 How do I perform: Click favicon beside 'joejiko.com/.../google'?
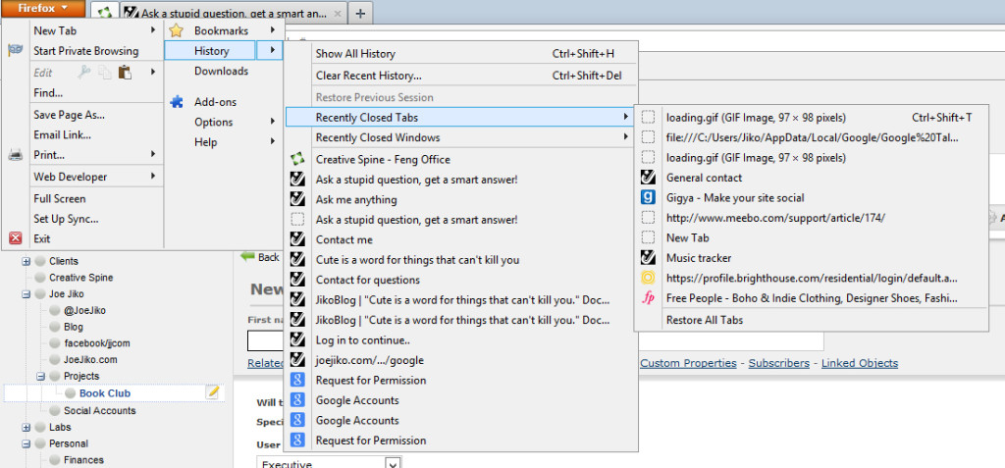point(297,360)
